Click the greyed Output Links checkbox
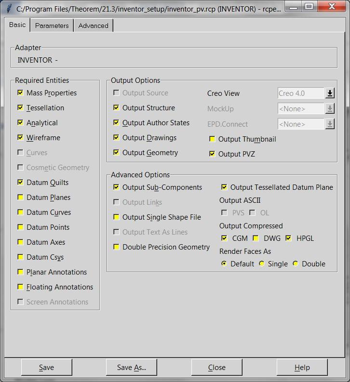This screenshot has width=350, height=382. coord(116,202)
